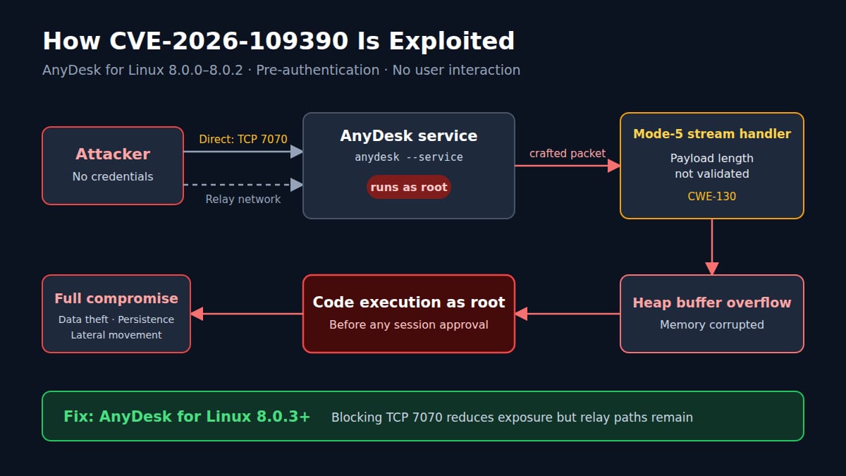The image size is (846, 476).
Task: Click the subtitle about AnyDesk for Linux 8.0.0–8.0.2
Action: (x=281, y=70)
